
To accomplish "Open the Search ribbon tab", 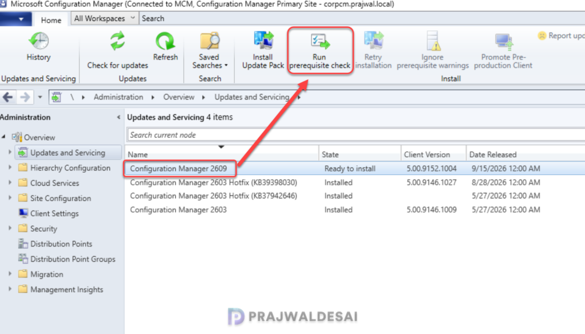I will tap(153, 18).
